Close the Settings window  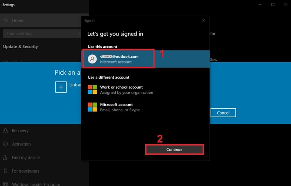pos(286,5)
